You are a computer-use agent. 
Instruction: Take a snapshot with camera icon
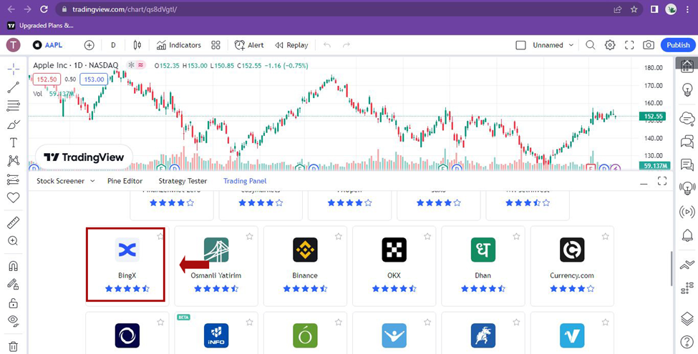point(649,45)
